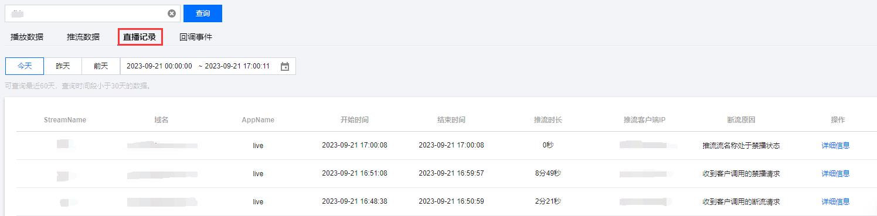Viewport: 877px width, 216px height.
Task: Open the date range 2023-09-21 picker
Action: click(208, 66)
